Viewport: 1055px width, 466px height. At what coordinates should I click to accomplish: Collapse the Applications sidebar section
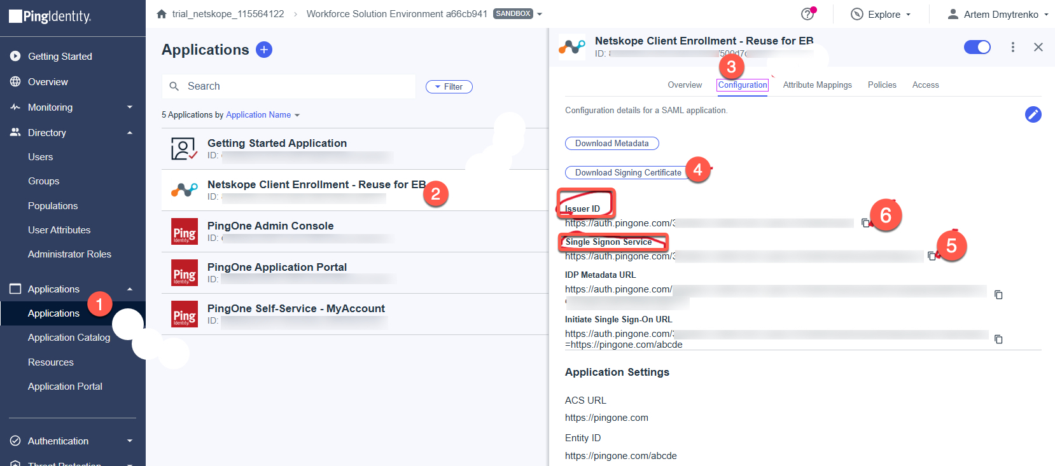pyautogui.click(x=130, y=289)
